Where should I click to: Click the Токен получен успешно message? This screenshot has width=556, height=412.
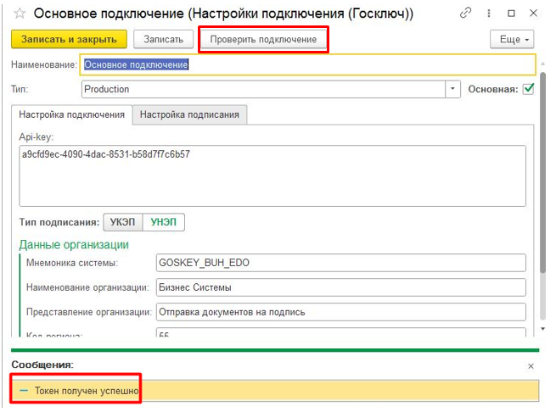(87, 391)
